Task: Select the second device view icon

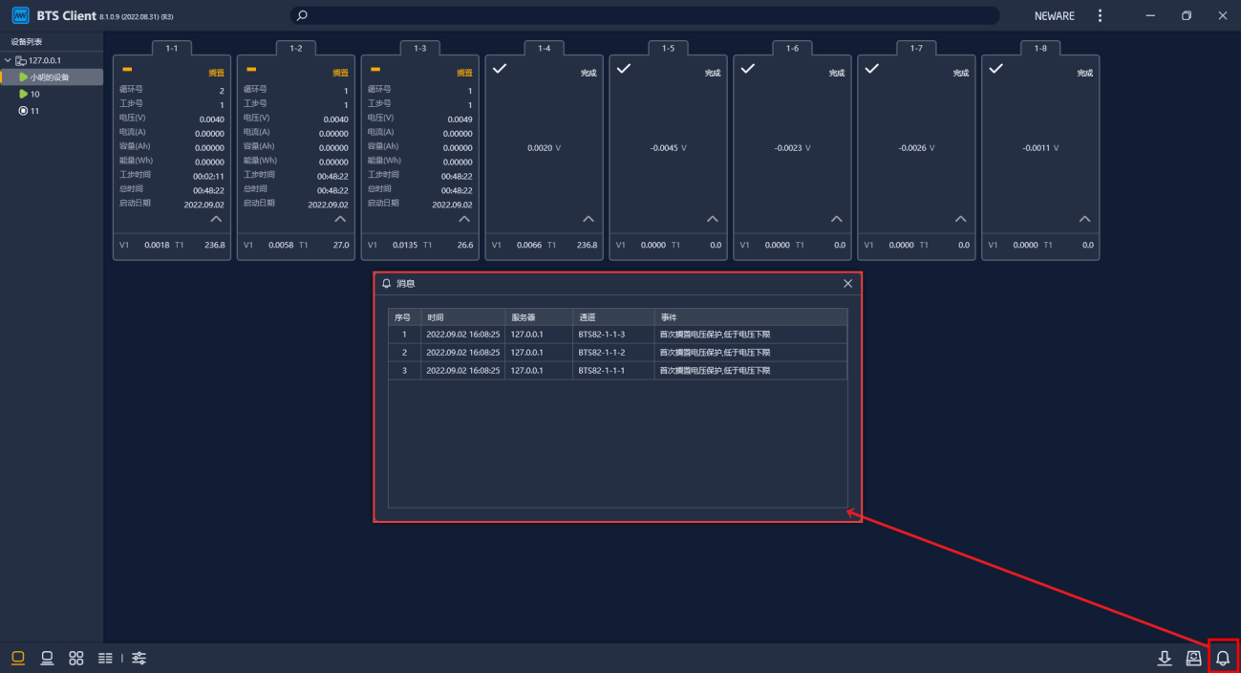Action: (47, 658)
